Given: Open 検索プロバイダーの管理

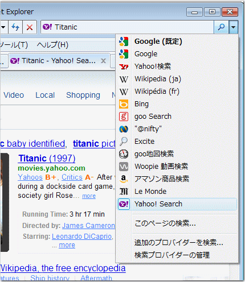Looking at the screenshot, I should [x=177, y=255].
